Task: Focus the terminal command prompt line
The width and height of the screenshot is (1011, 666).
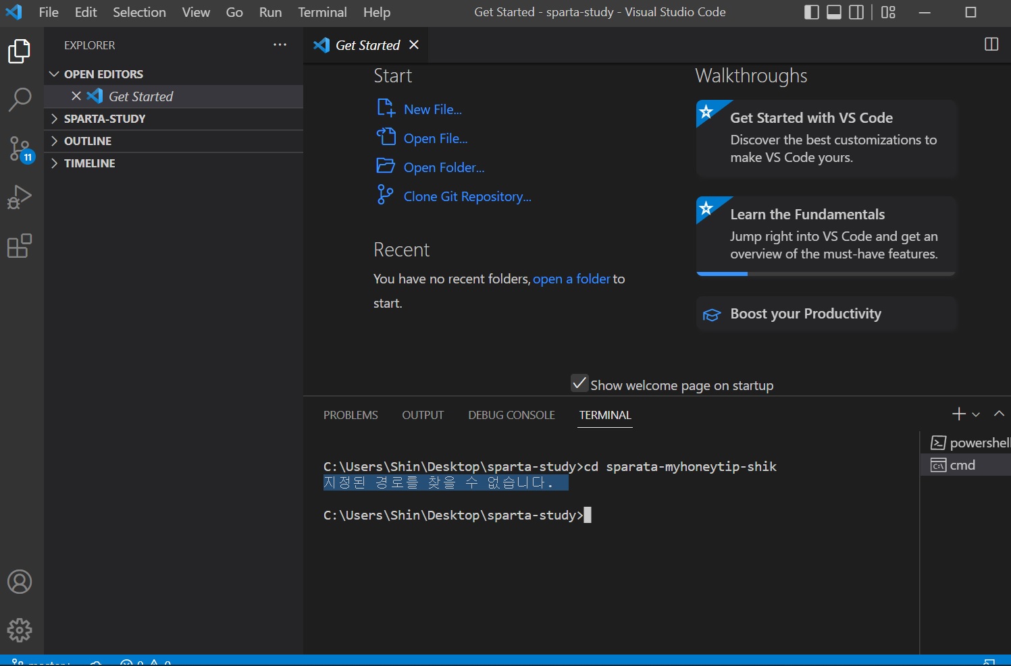Action: click(x=457, y=515)
